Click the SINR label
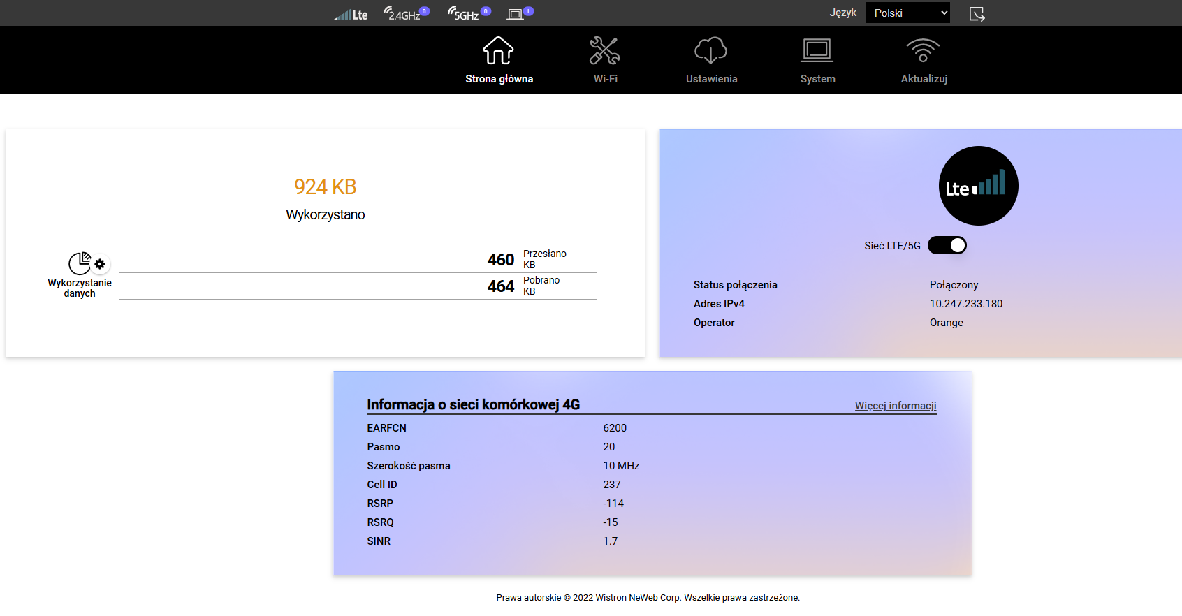 point(379,541)
